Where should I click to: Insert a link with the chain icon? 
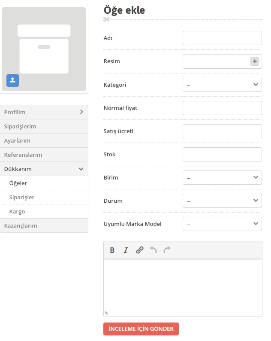click(140, 250)
